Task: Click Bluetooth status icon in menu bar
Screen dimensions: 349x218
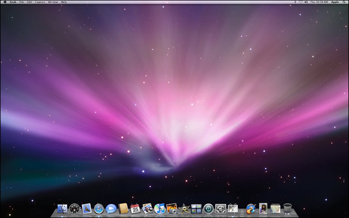Action: pos(295,2)
